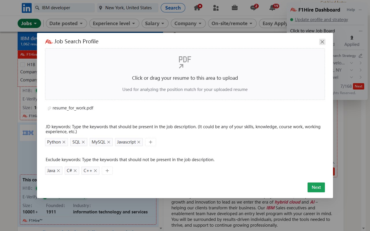Remove the SQL keyword tag
The image size is (370, 231).
click(x=83, y=142)
